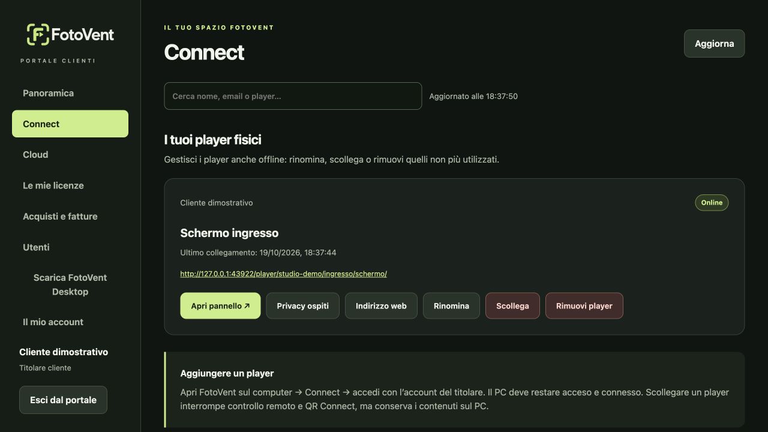768x432 pixels.
Task: Open Acquisti e fatture
Action: (70, 217)
